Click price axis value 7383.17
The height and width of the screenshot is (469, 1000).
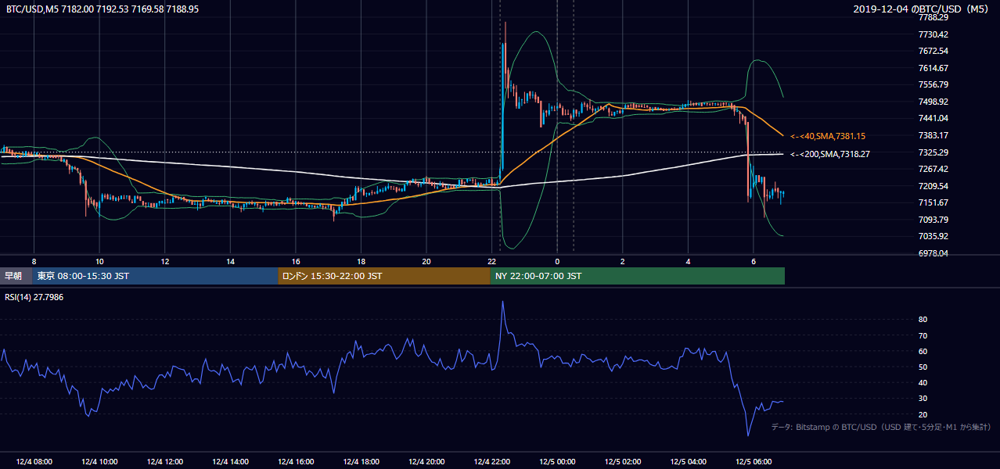coord(933,135)
